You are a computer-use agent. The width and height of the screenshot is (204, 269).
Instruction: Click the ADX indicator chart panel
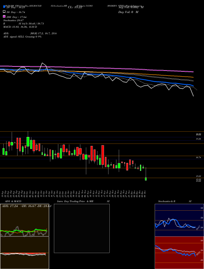coord(24,220)
